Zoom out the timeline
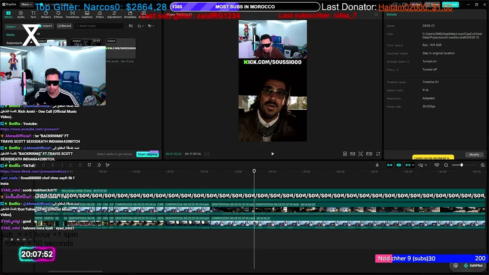 [x=446, y=165]
